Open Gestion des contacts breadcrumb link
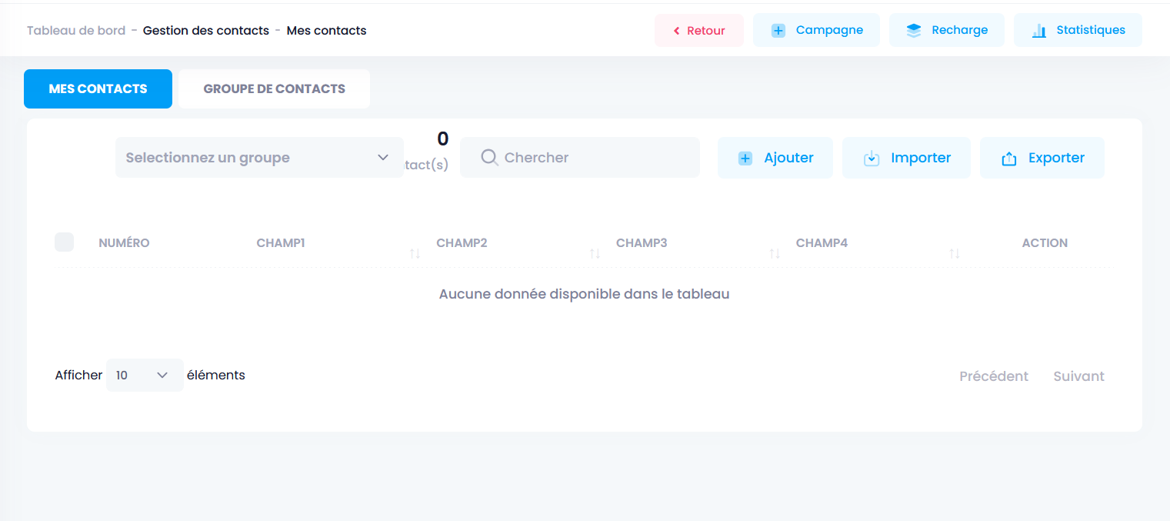The image size is (1170, 521). pyautogui.click(x=206, y=31)
